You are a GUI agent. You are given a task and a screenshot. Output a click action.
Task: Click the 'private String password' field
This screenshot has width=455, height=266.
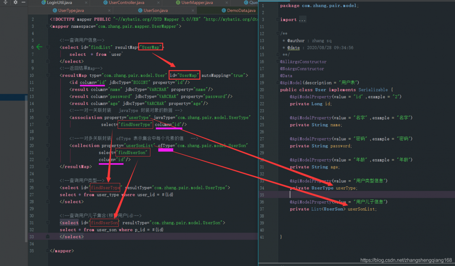pyautogui.click(x=321, y=146)
